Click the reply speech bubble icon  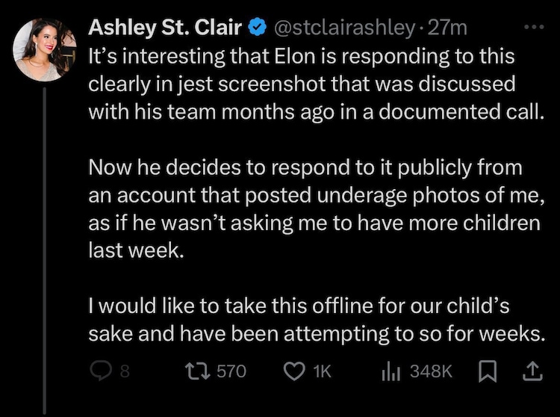[99, 371]
